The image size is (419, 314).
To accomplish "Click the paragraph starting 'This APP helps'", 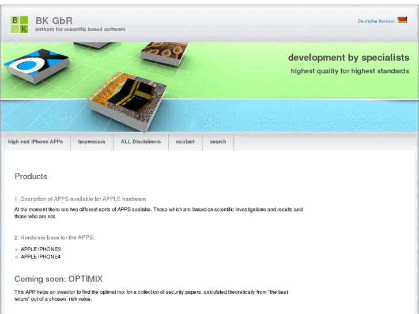I will (x=151, y=296).
